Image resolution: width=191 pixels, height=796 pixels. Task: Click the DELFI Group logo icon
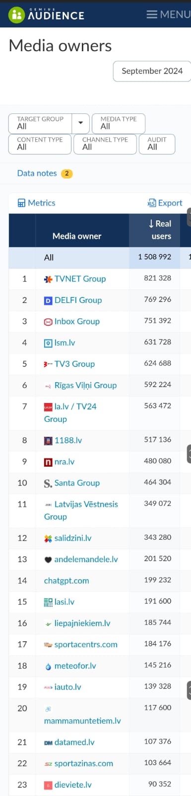click(48, 300)
